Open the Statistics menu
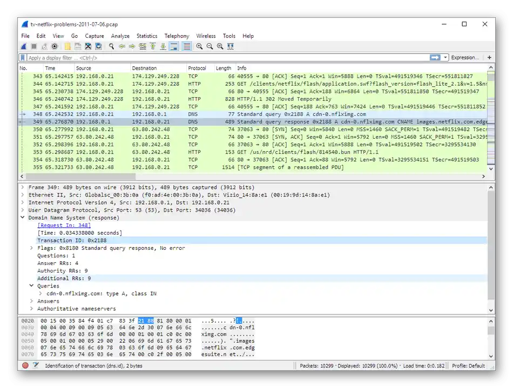 tap(146, 36)
